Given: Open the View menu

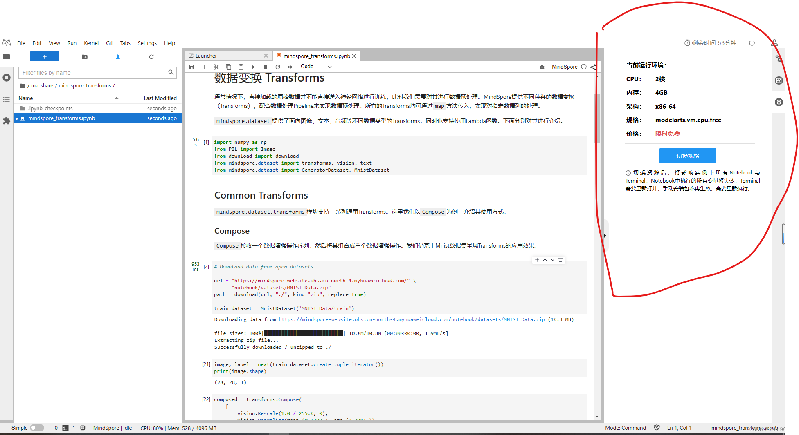Looking at the screenshot, I should pos(54,43).
